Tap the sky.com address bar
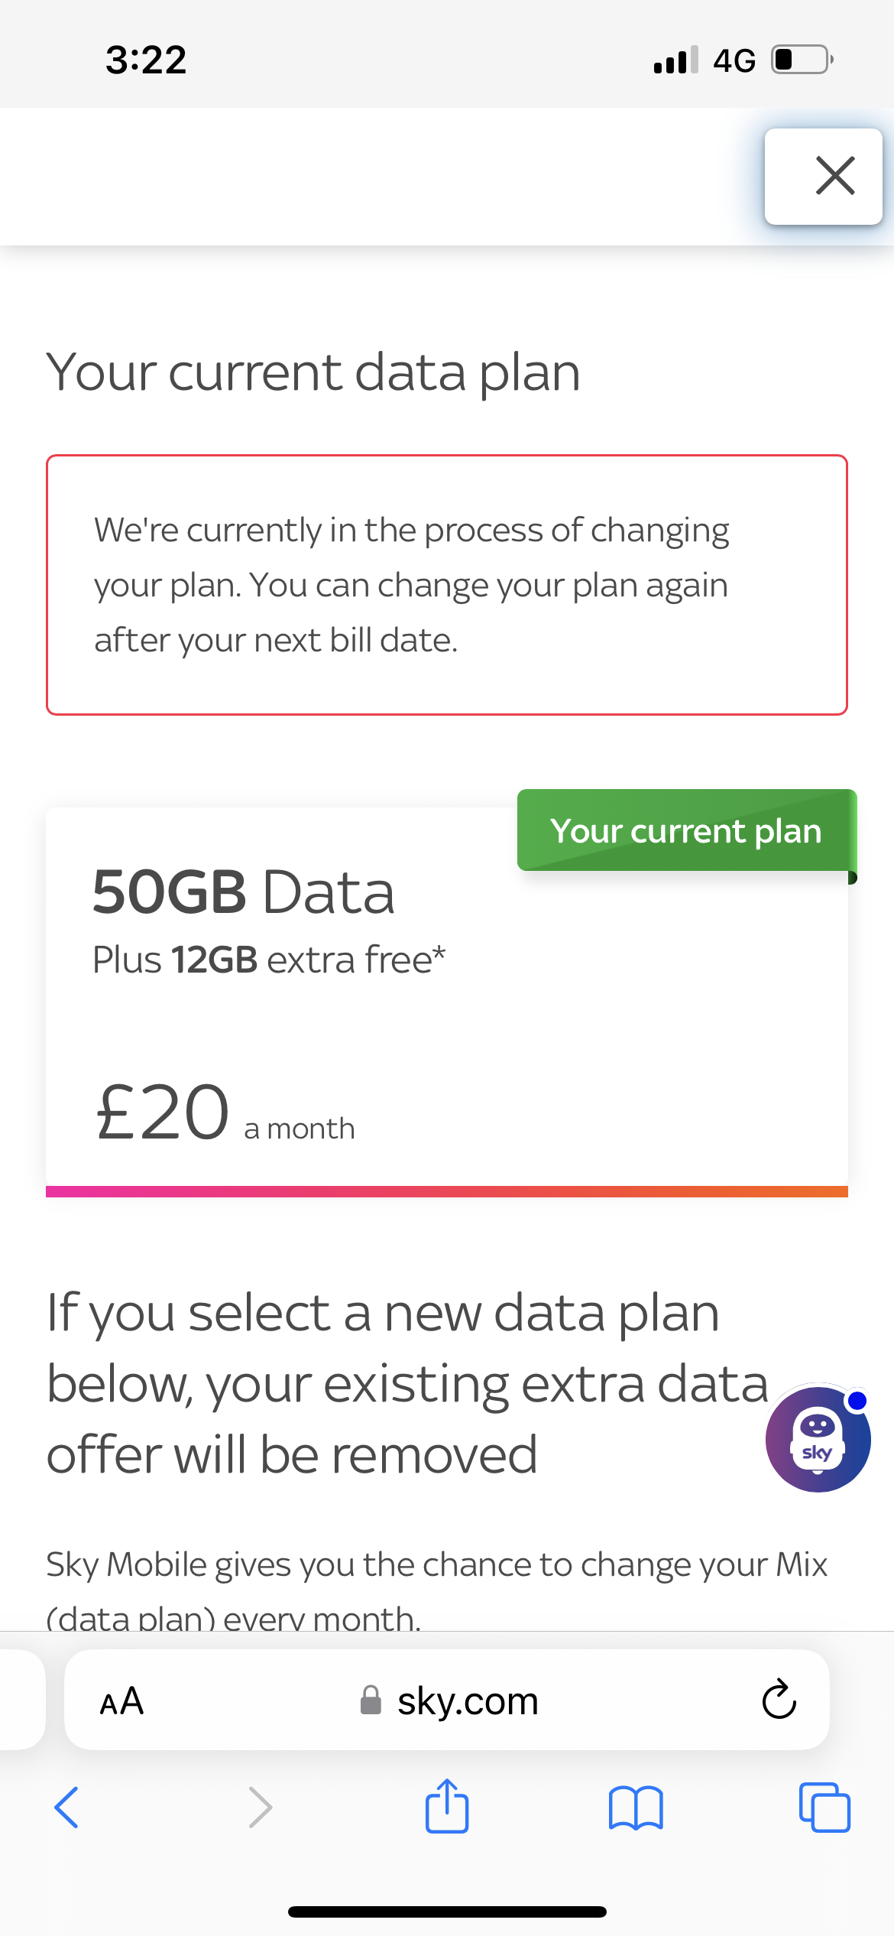Viewport: 894px width, 1936px height. coord(468,1701)
